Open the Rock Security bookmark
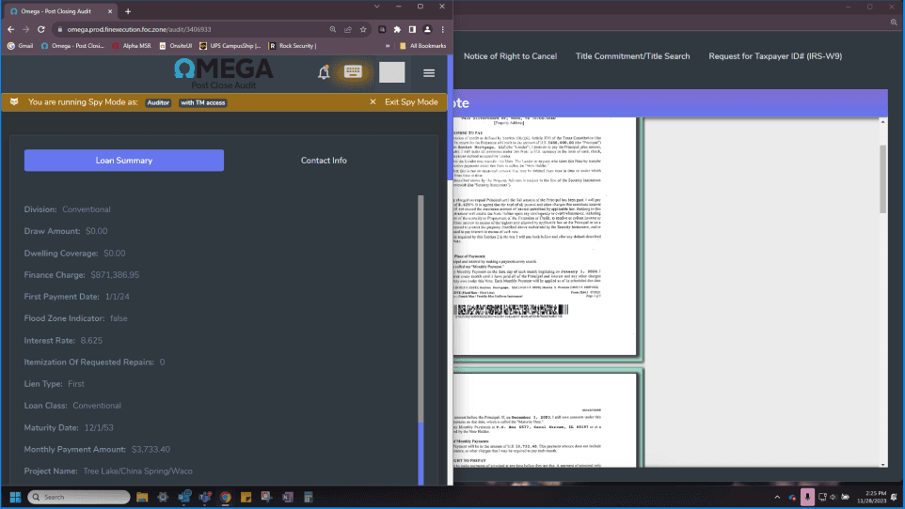The image size is (905, 509). pos(292,45)
